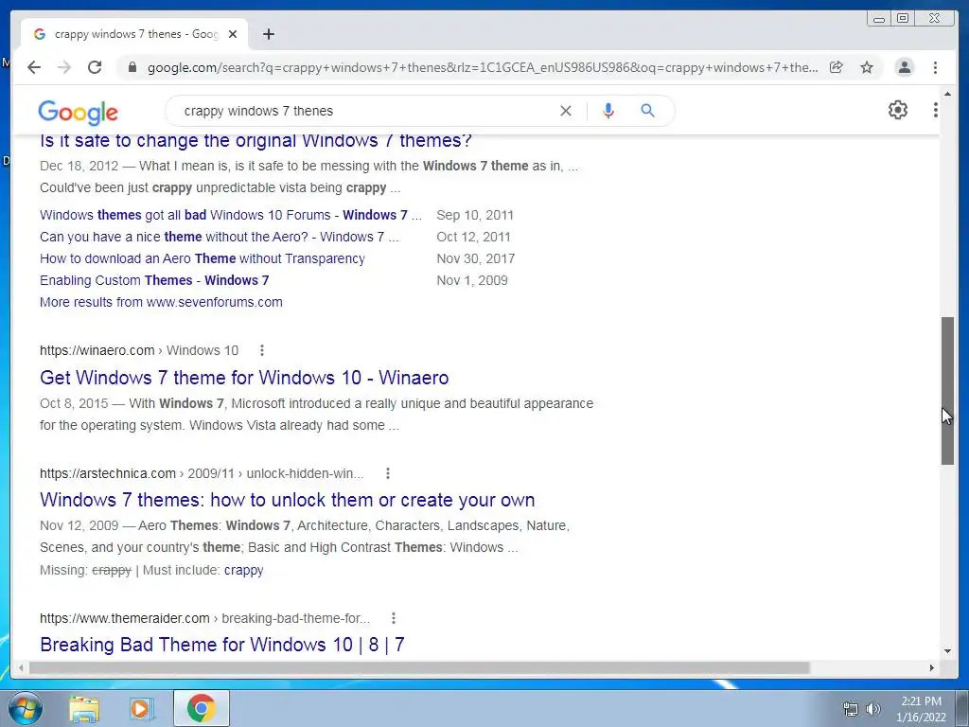Image resolution: width=969 pixels, height=727 pixels.
Task: Open 'Windows 7 themes: how to unlock them' result
Action: tap(288, 500)
